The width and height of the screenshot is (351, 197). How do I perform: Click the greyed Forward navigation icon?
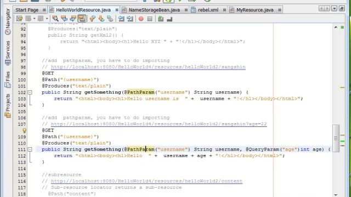point(41,19)
